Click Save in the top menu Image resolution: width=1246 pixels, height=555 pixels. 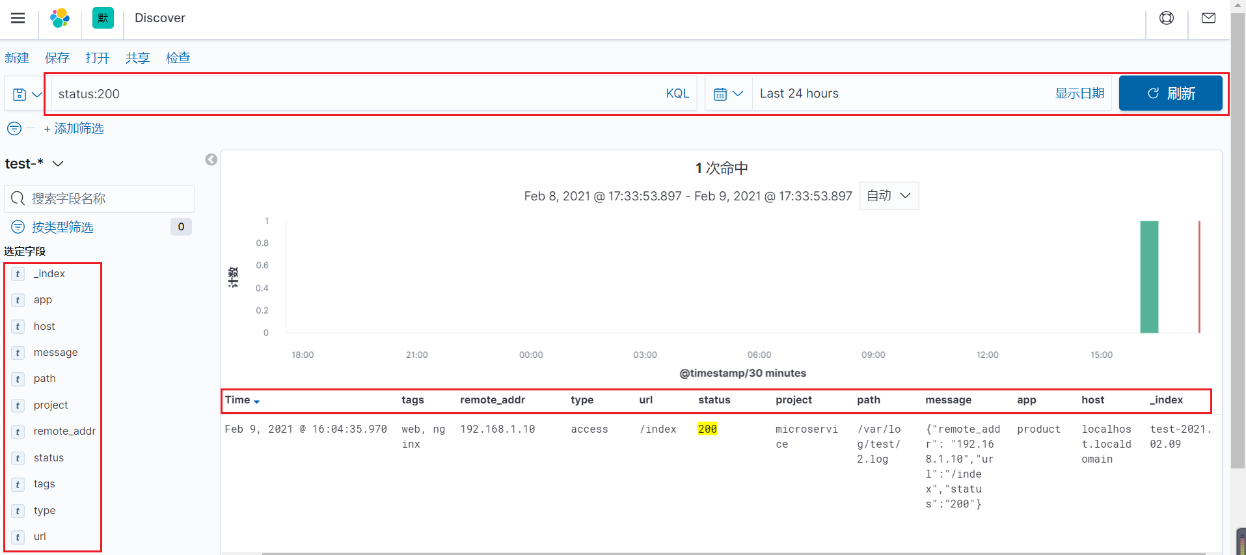57,58
